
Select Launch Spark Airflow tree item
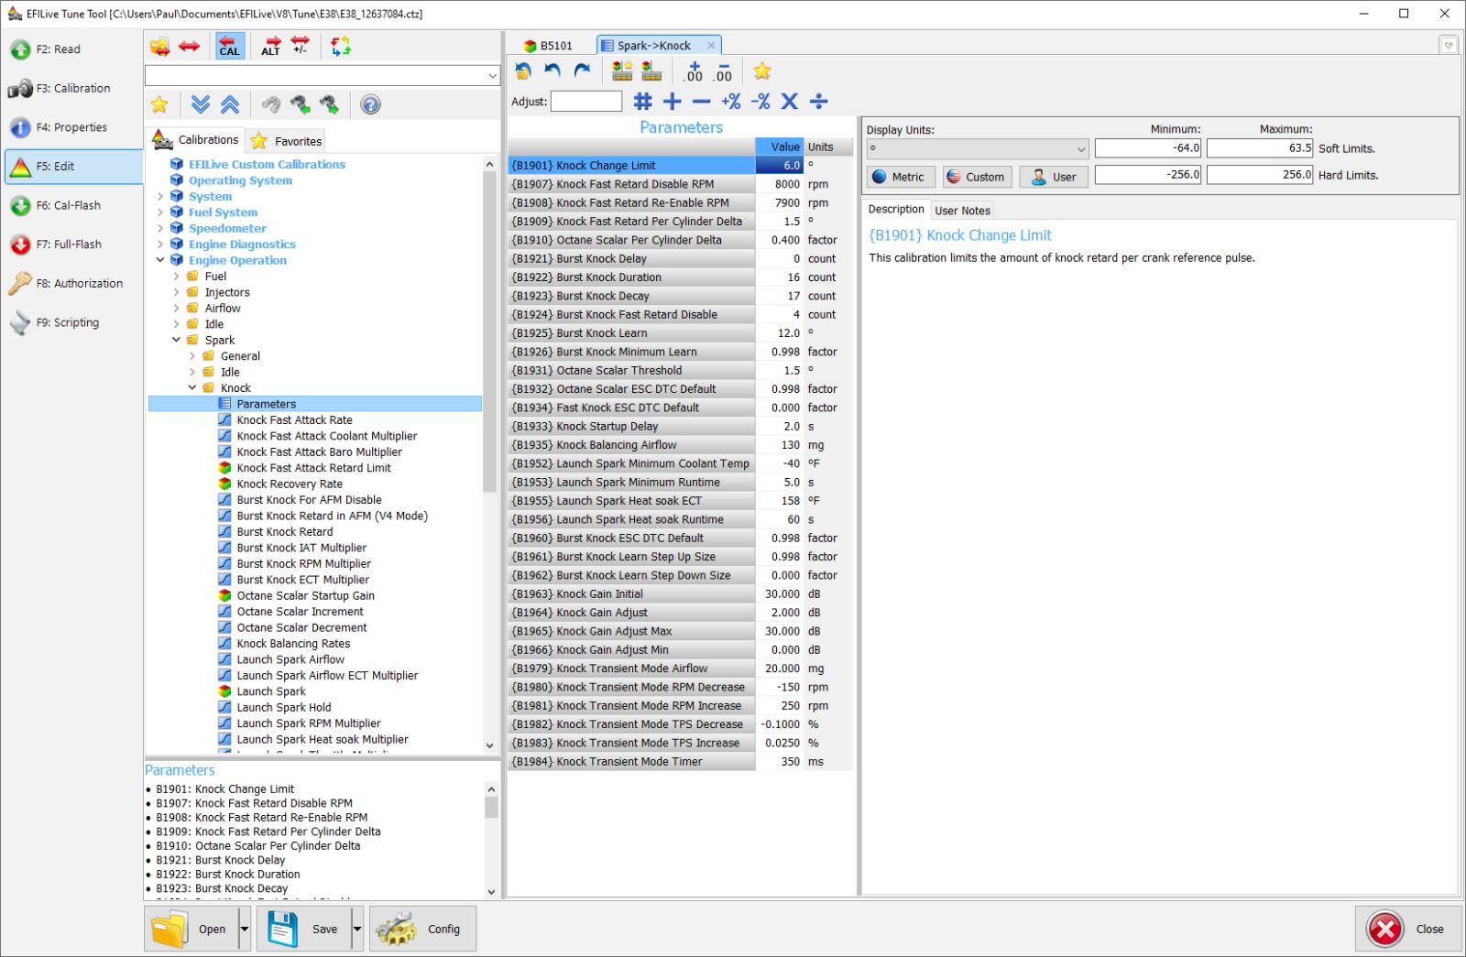pos(290,660)
